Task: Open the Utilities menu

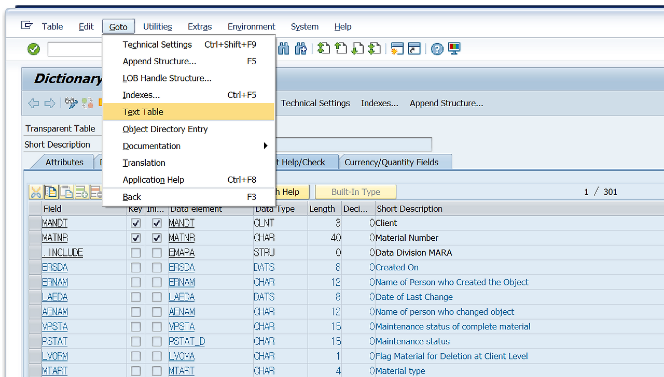Action: point(158,26)
